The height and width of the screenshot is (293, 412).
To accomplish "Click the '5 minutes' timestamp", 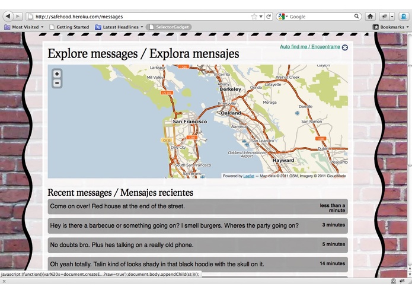I will click(333, 244).
